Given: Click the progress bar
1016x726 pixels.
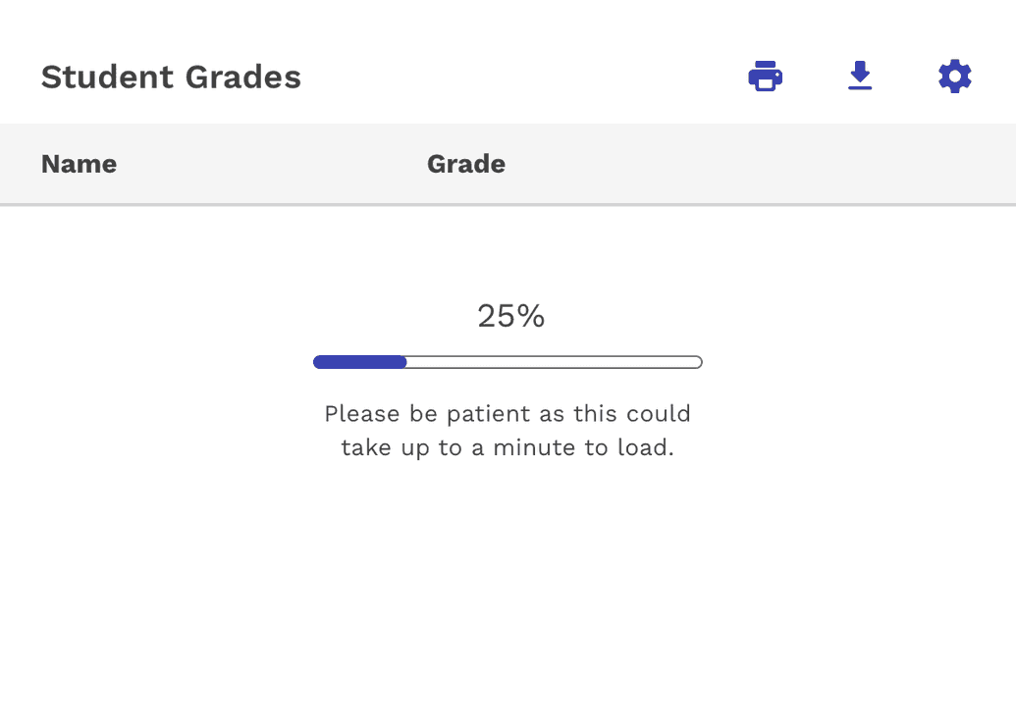Looking at the screenshot, I should (507, 361).
